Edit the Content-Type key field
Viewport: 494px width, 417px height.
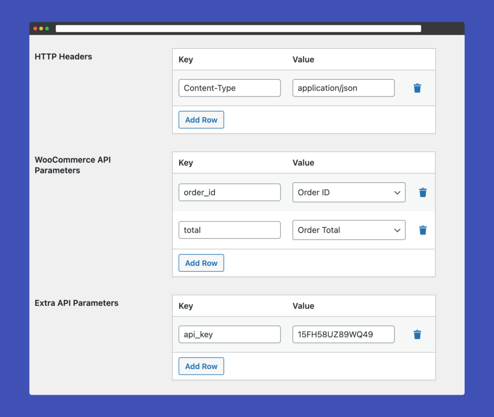[229, 88]
